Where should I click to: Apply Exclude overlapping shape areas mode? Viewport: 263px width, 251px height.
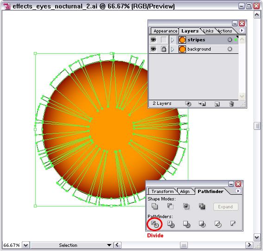[202, 206]
